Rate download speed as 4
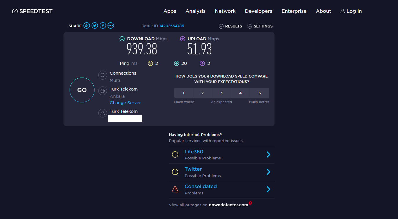The height and width of the screenshot is (219, 398). [x=241, y=93]
